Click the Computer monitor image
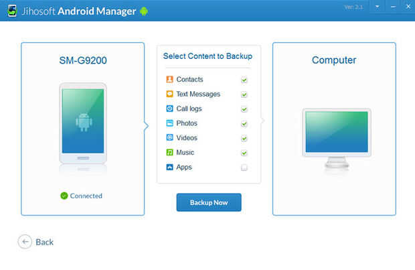The image size is (415, 270). point(337,138)
